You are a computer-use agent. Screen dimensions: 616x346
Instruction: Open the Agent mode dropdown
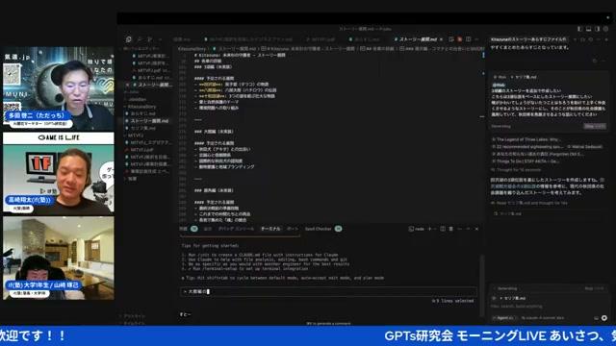click(x=504, y=318)
